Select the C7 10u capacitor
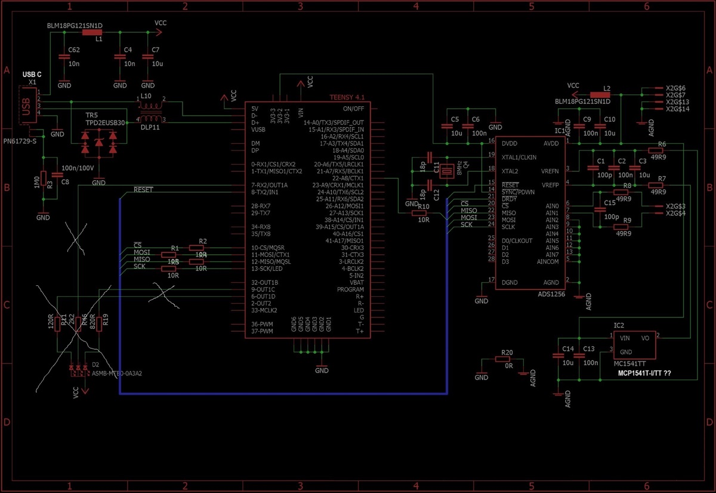Viewport: 716px width, 493px height. tap(147, 57)
